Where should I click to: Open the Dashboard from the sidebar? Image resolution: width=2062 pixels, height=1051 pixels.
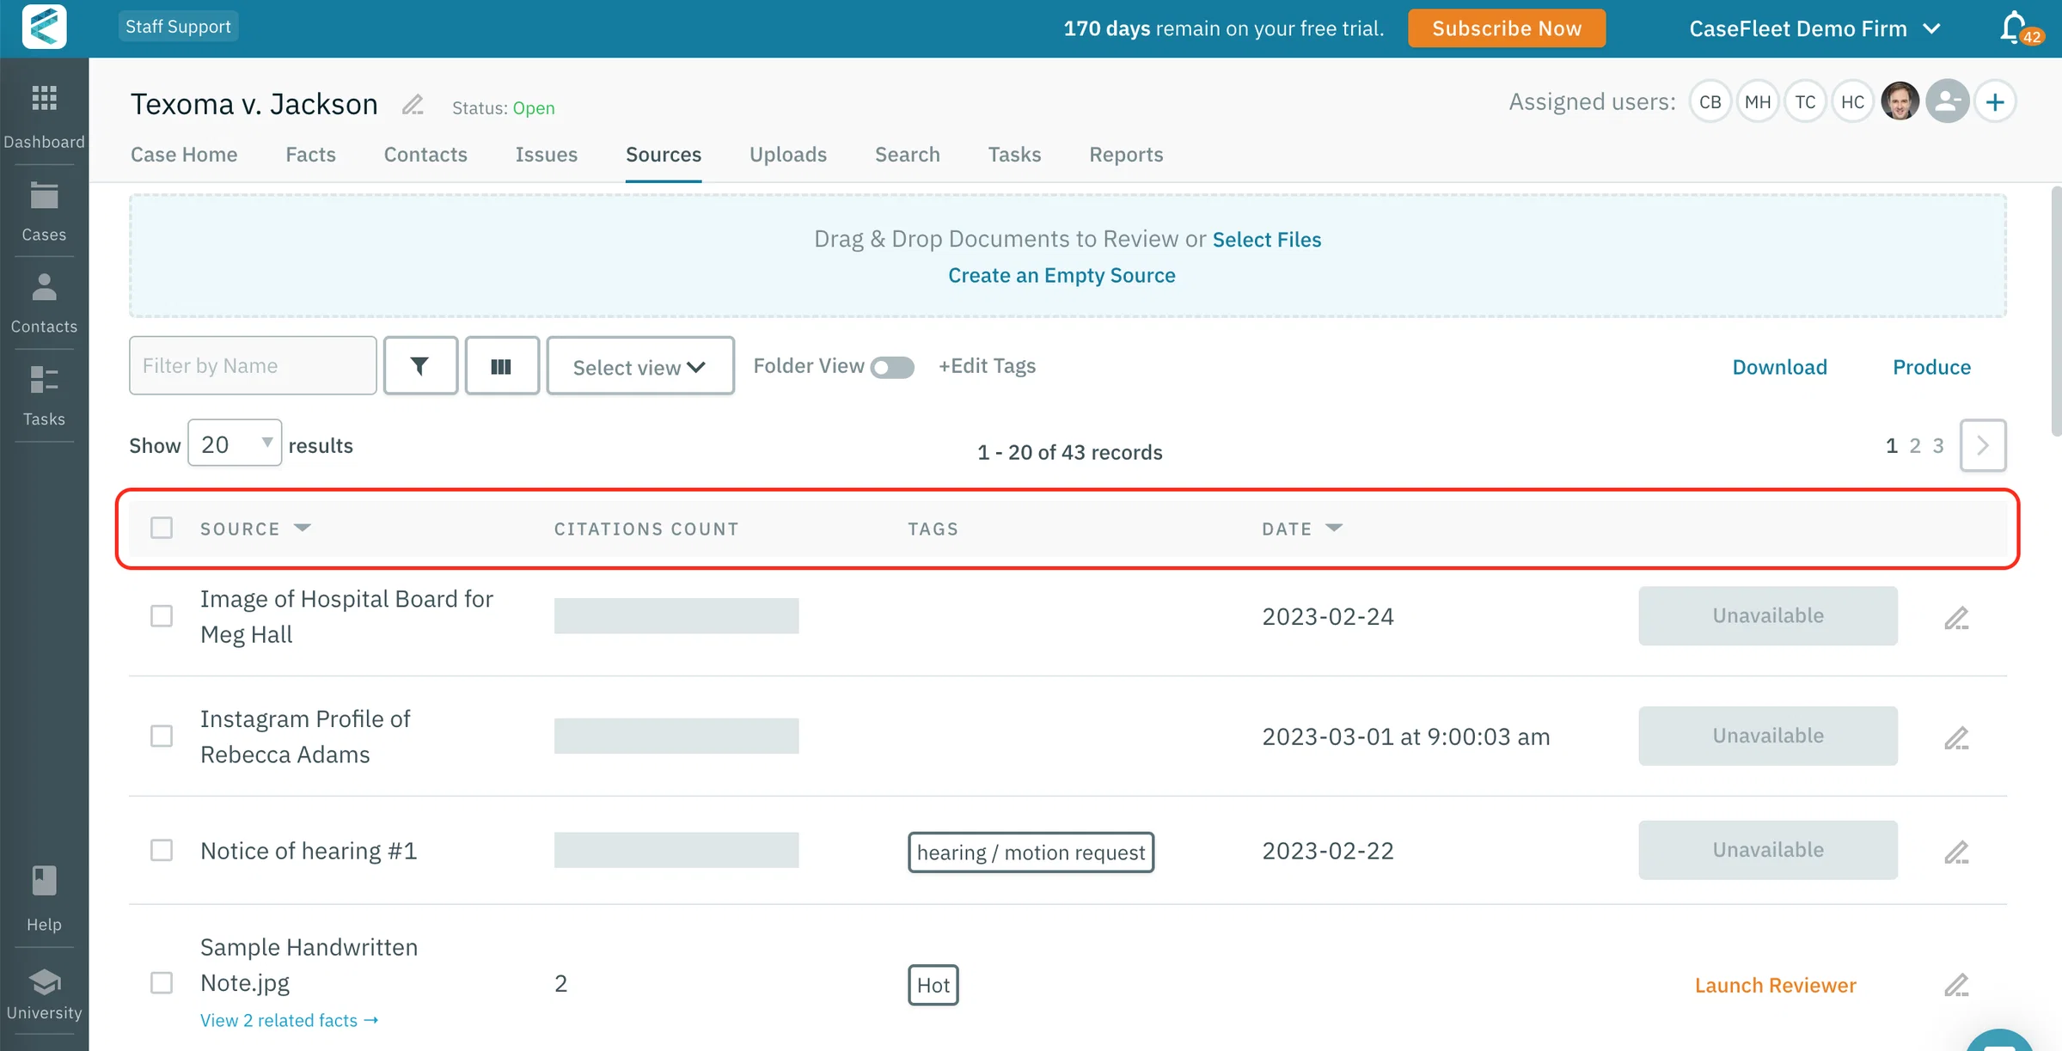44,117
